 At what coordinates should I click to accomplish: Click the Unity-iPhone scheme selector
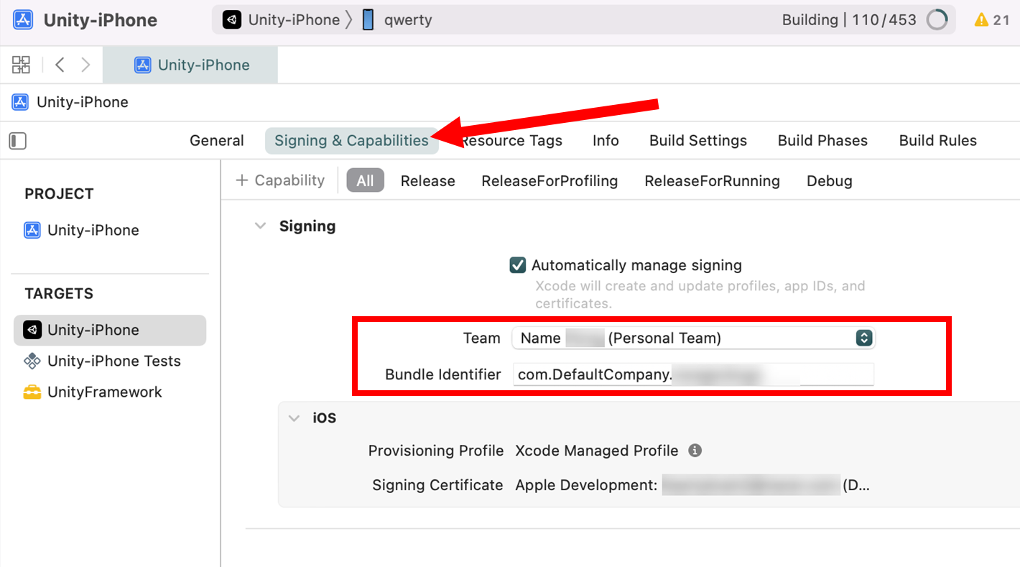pos(281,20)
